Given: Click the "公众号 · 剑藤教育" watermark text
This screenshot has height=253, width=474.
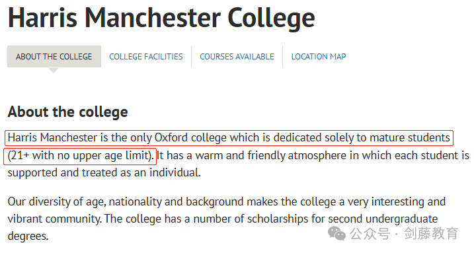Looking at the screenshot, I should [404, 234].
